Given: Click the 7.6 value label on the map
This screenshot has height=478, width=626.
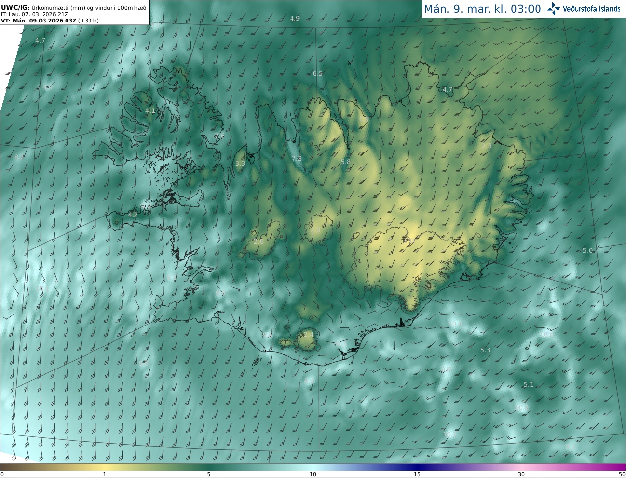Looking at the screenshot, I should tap(220, 136).
